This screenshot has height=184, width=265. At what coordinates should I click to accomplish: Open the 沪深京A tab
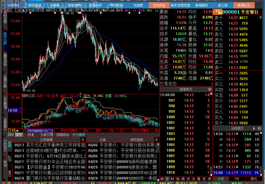point(14,5)
